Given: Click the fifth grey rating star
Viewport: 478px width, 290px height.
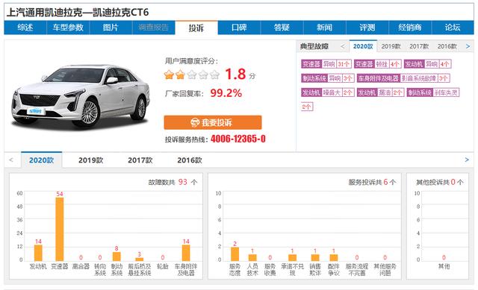Looking at the screenshot, I should (214, 75).
